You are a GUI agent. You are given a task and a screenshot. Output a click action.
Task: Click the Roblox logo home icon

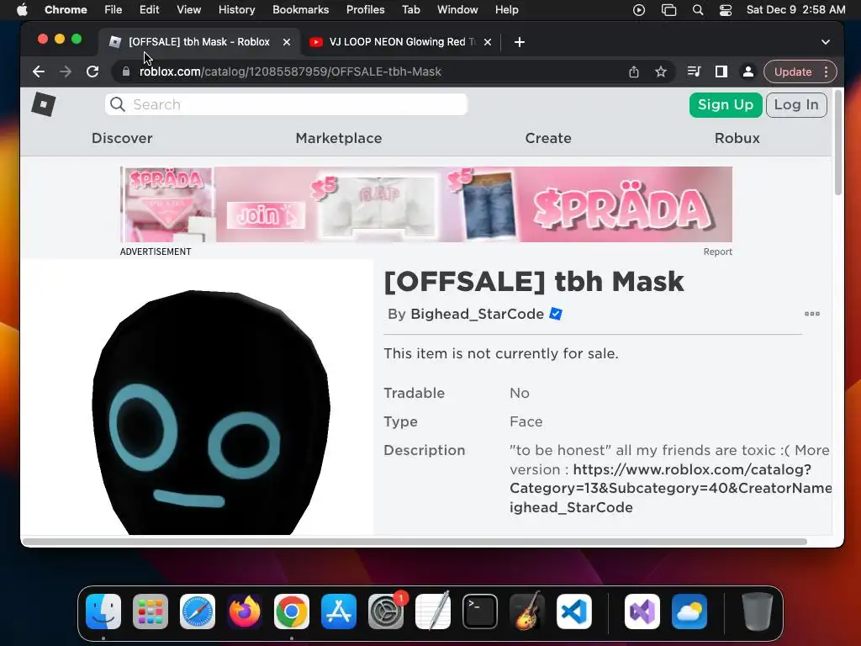point(44,104)
